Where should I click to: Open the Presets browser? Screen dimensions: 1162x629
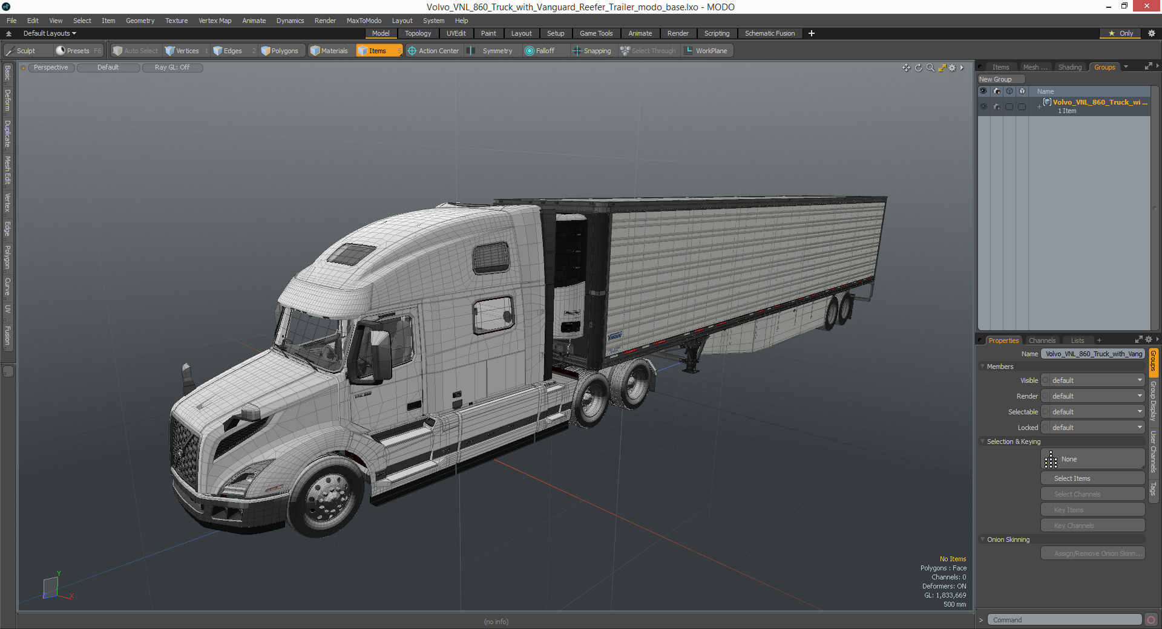coord(78,51)
